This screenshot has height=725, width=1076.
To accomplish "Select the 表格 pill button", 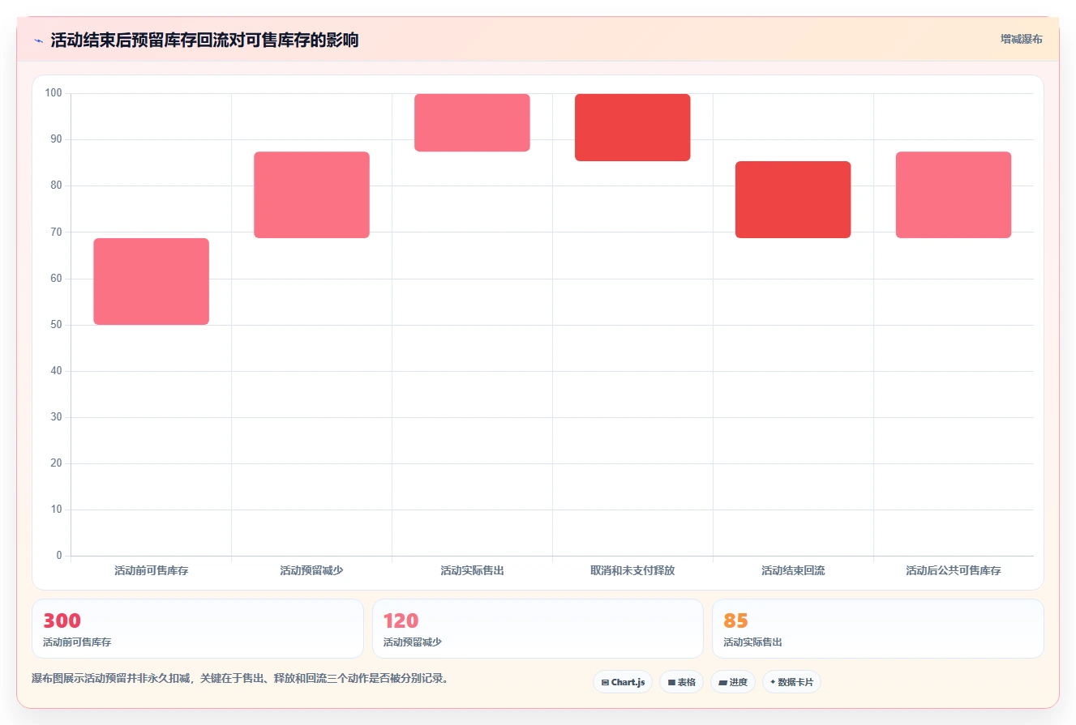I will click(681, 682).
